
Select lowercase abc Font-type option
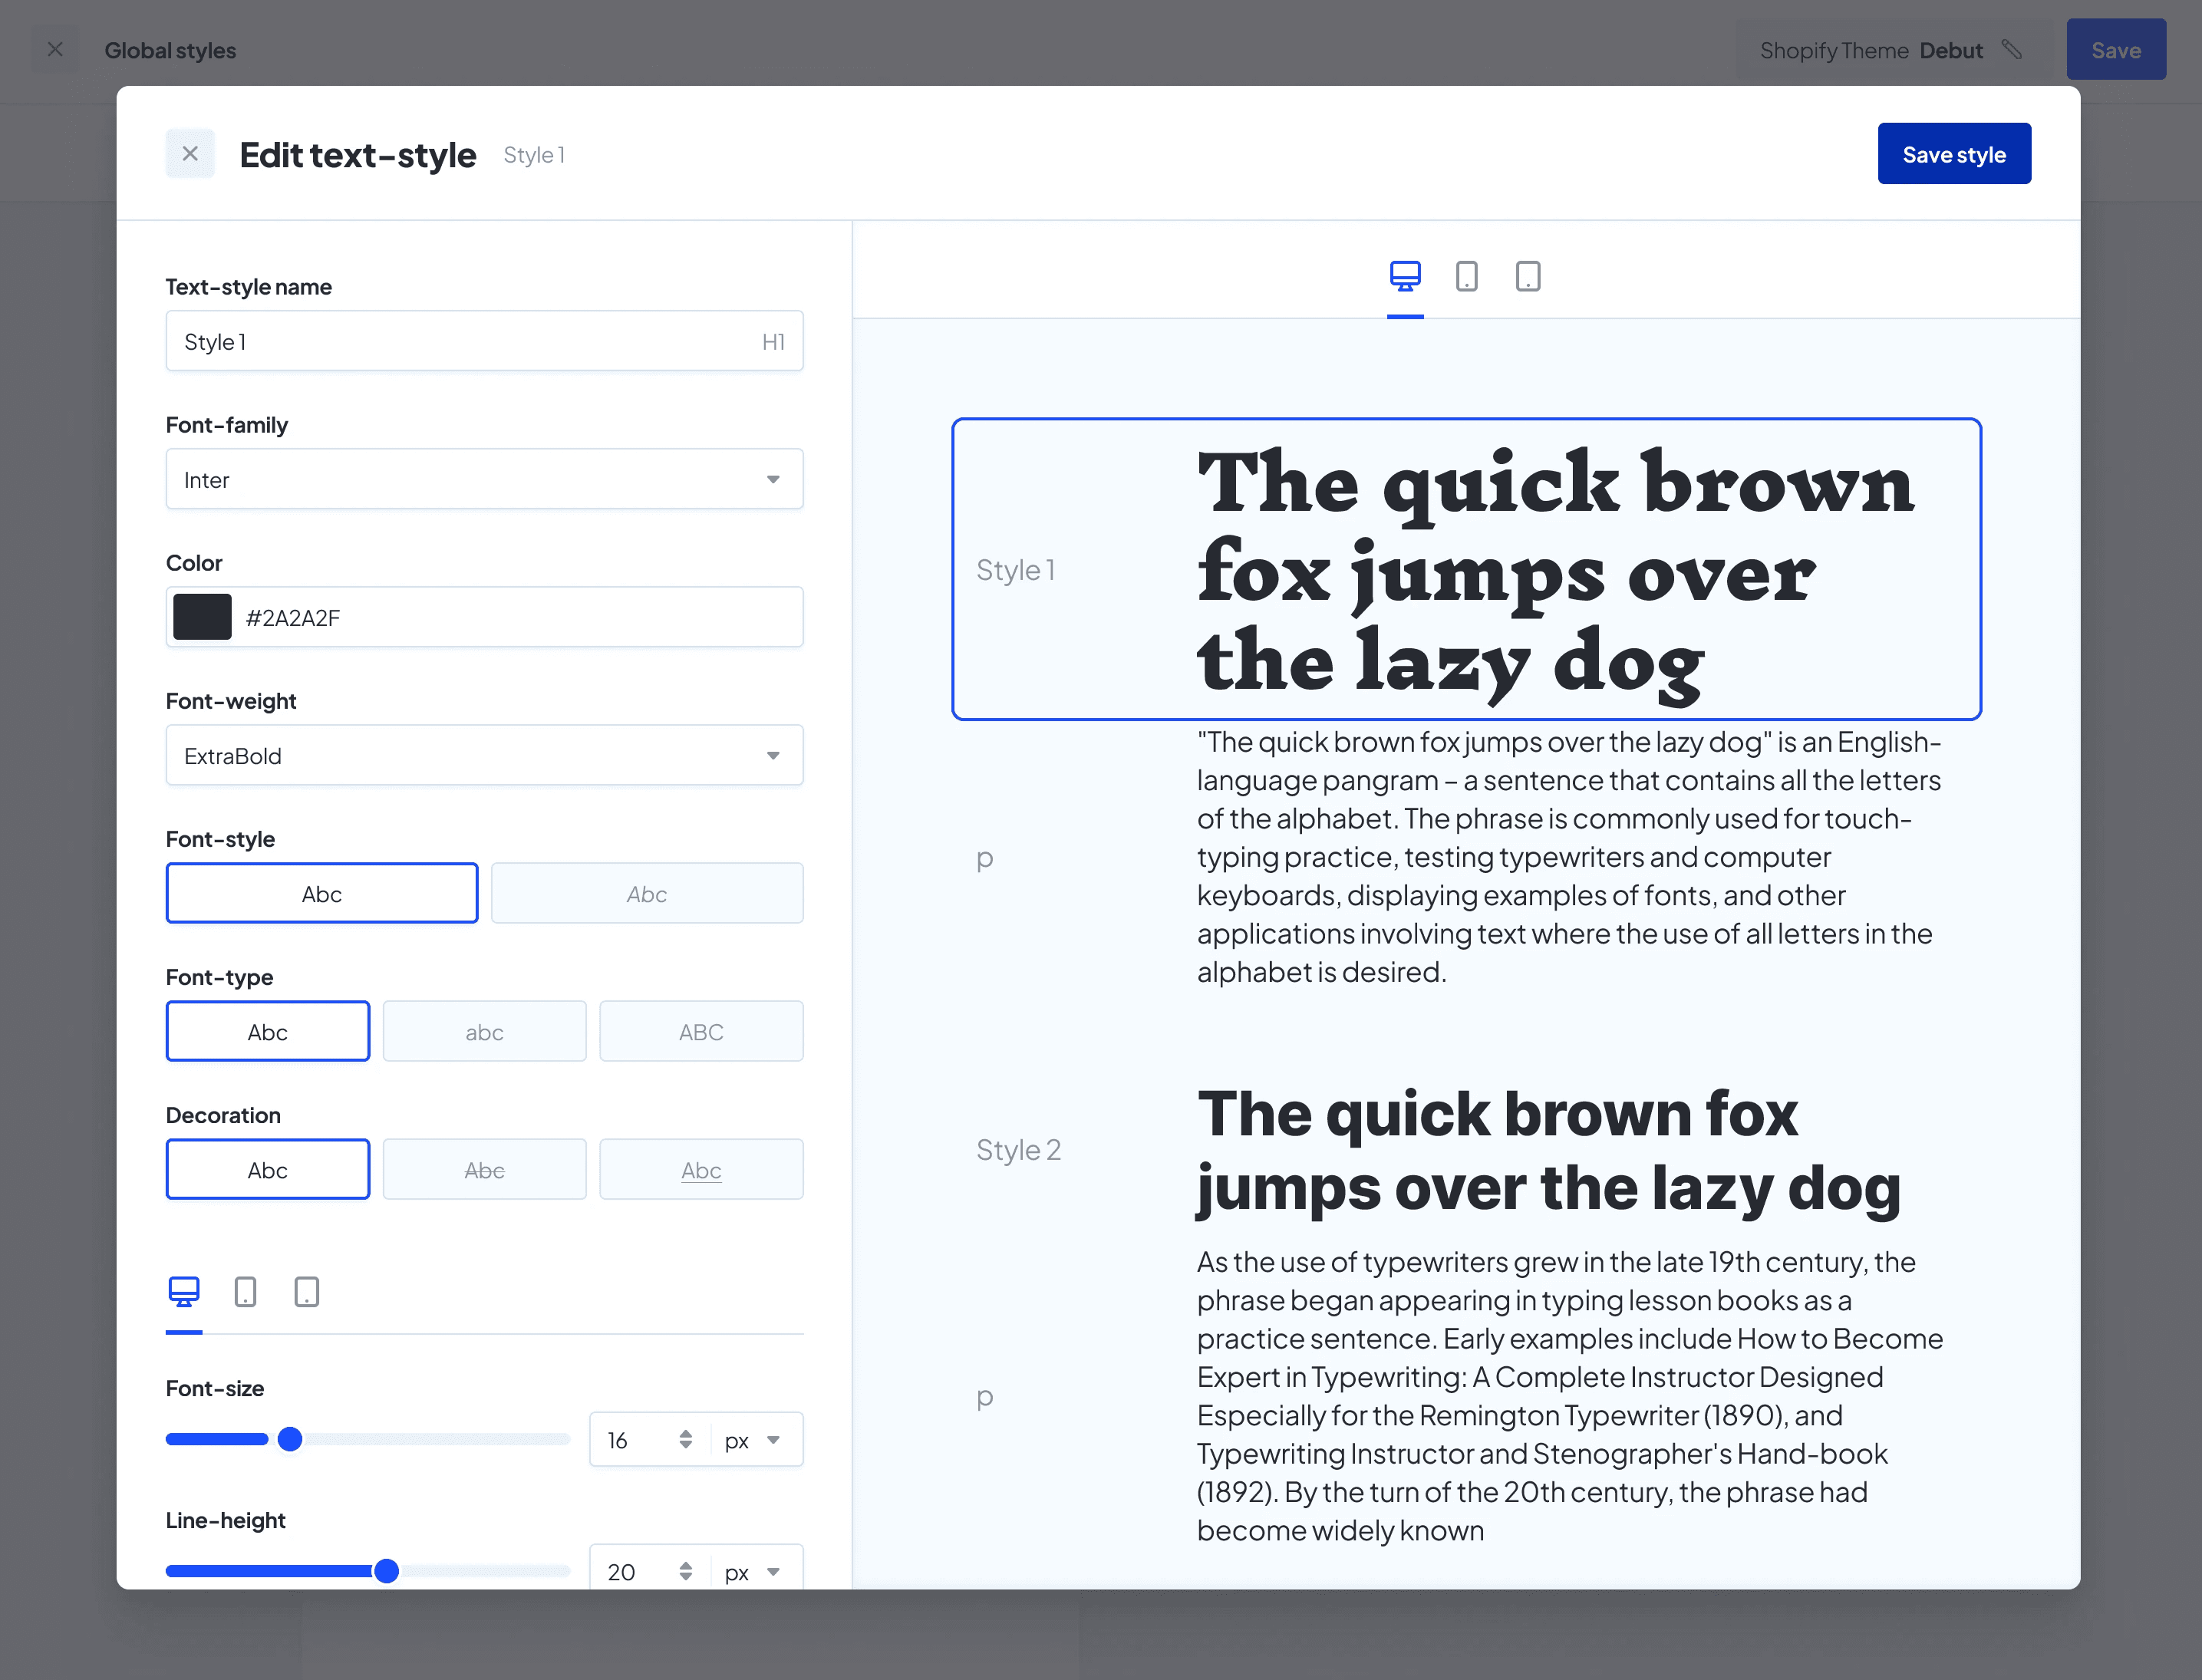pyautogui.click(x=484, y=1031)
